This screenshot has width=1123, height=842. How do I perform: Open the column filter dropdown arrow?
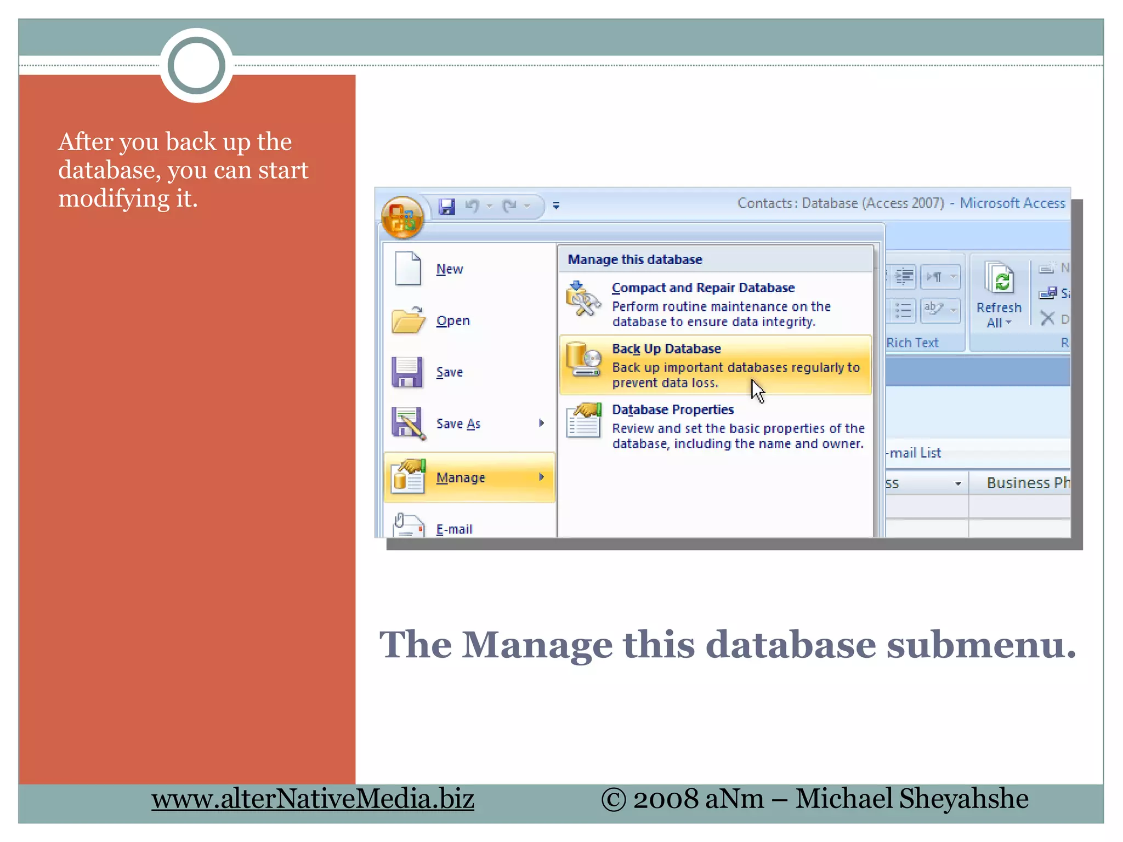[958, 483]
